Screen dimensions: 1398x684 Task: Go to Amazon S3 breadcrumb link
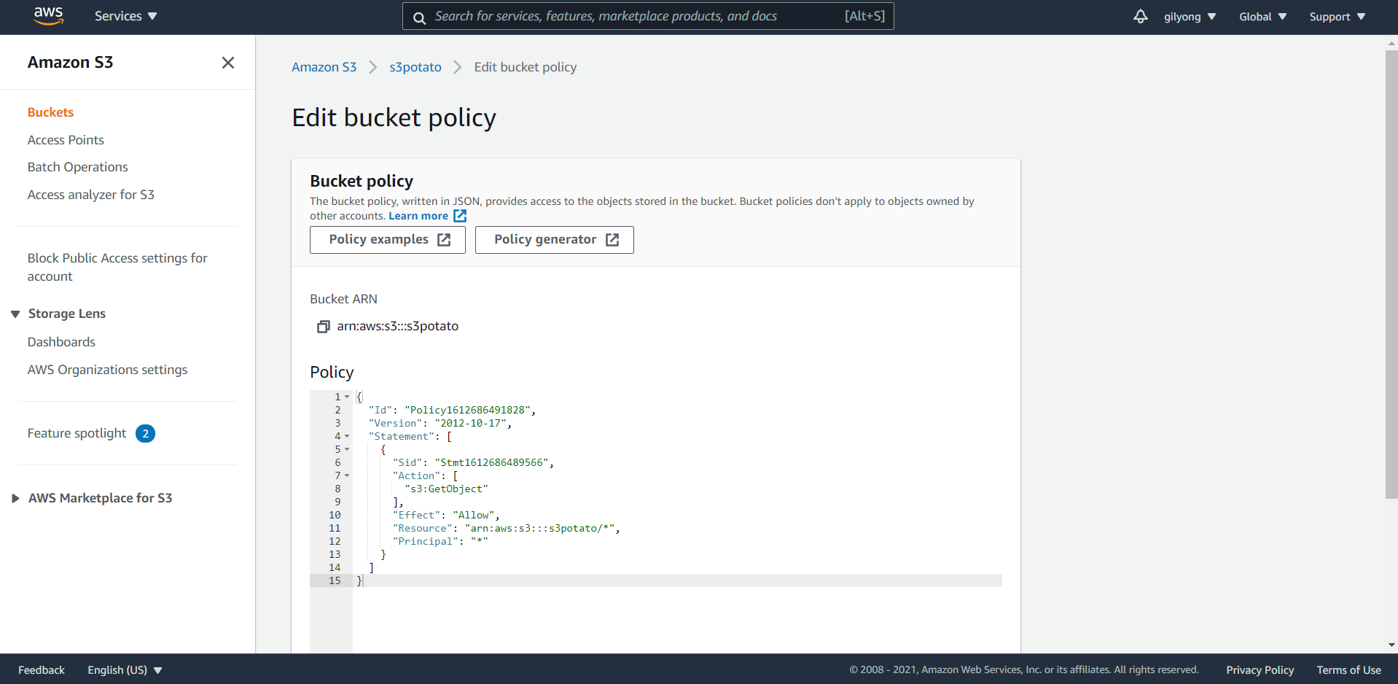point(324,67)
